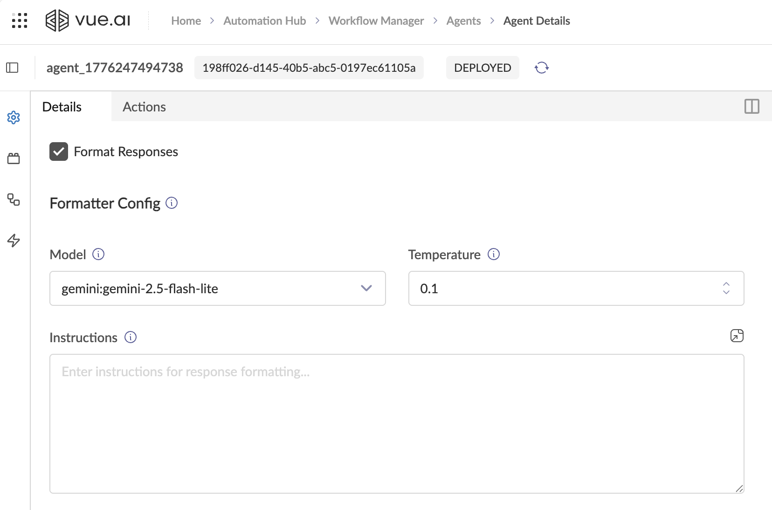
Task: Click agent ID 198ff026-d145-40b5-abc5-0197ec61105a
Action: (x=309, y=68)
